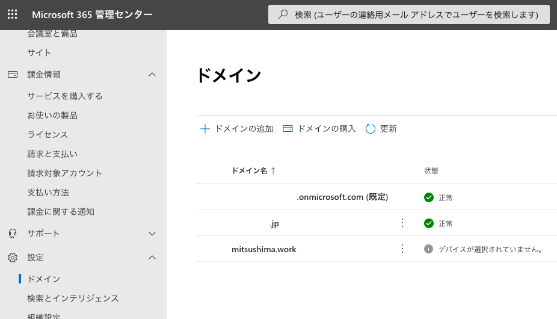Click the plus icon for ドメインの追加
Viewport: 557px width, 319px height.
coord(205,129)
